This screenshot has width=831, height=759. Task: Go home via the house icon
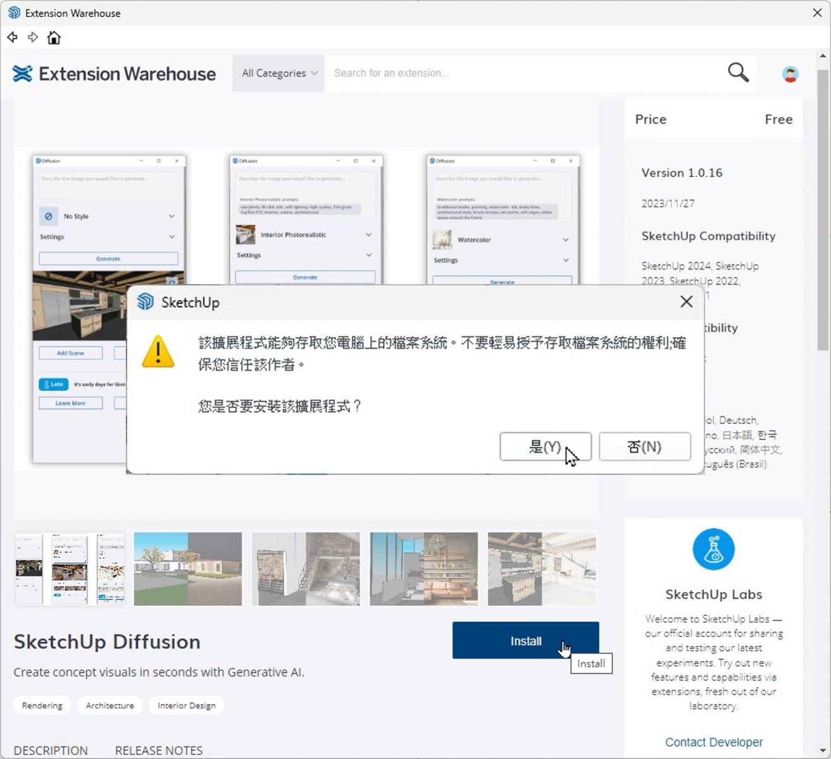pyautogui.click(x=54, y=37)
